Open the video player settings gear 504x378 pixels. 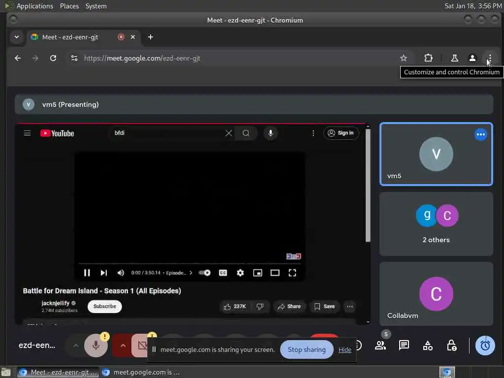click(240, 273)
